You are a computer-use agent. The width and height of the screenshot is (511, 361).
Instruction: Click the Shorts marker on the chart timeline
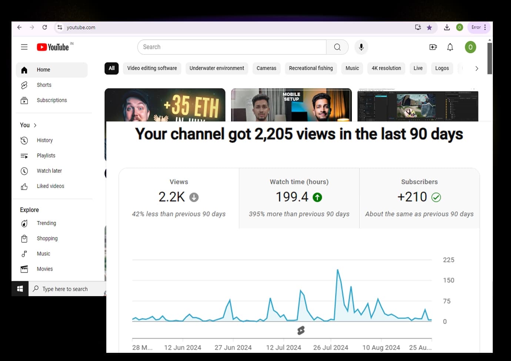301,330
